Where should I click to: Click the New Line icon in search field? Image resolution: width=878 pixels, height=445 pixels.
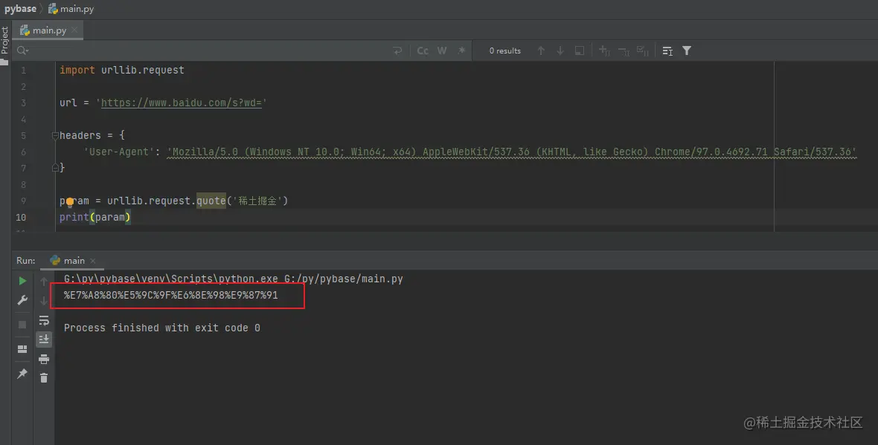point(397,51)
